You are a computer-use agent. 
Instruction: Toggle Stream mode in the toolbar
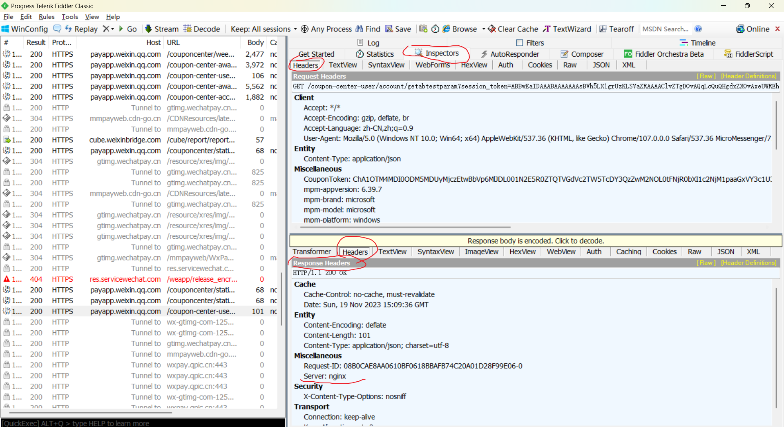coord(162,29)
